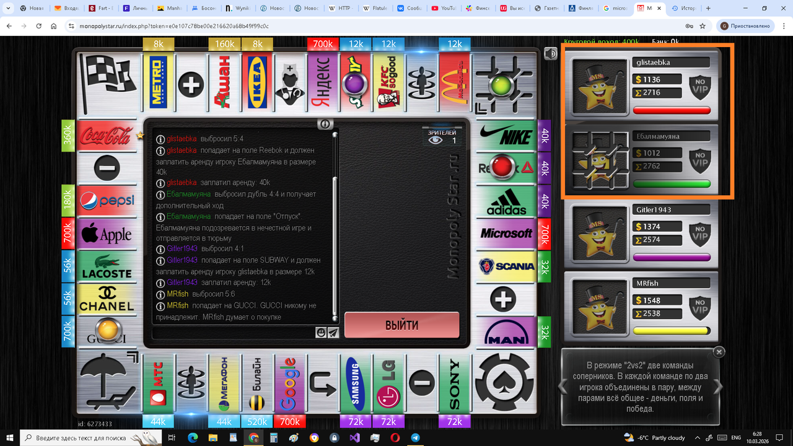Viewport: 793px width, 446px height.
Task: Switch to the Wynik browser tab
Action: 239,9
